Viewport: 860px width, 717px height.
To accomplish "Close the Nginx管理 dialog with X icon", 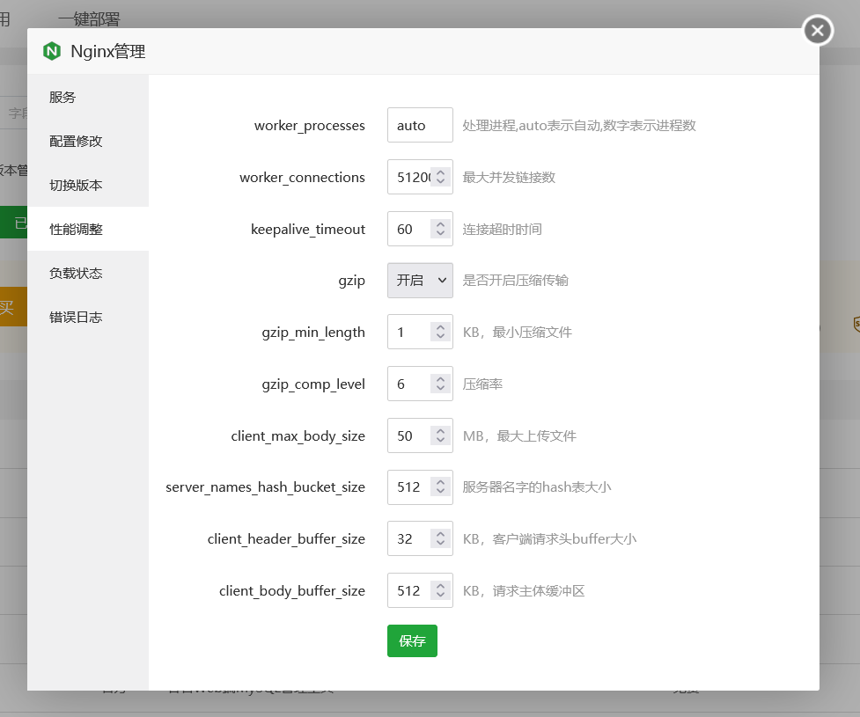I will pos(818,31).
